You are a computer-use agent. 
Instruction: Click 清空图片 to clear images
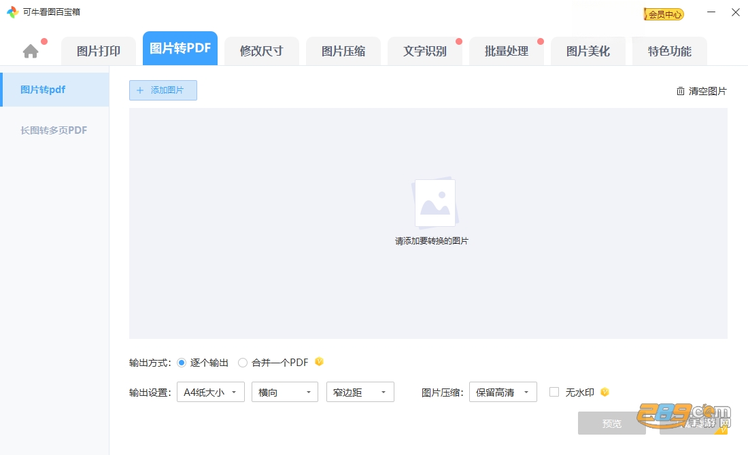point(701,91)
